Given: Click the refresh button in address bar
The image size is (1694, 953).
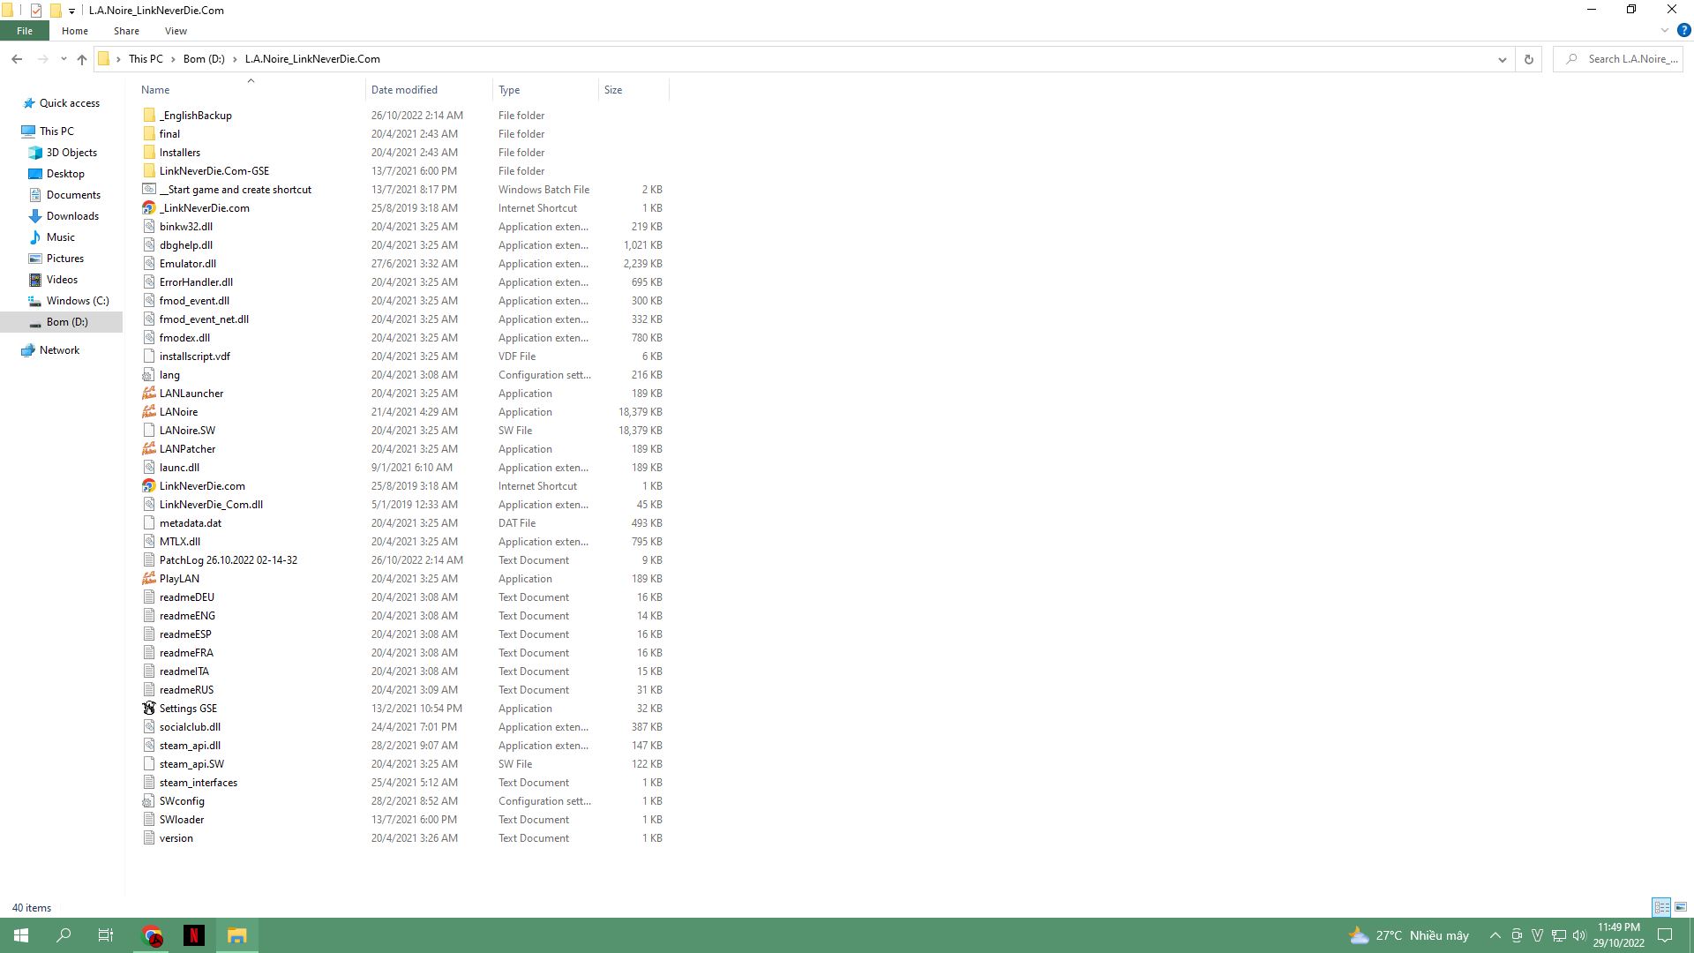Looking at the screenshot, I should [1528, 59].
